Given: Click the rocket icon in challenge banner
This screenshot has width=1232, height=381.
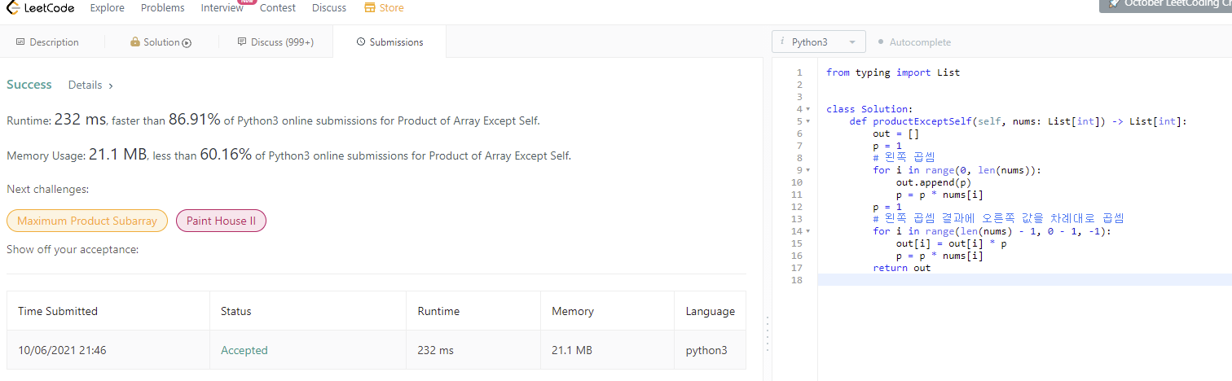Looking at the screenshot, I should tap(1111, 3).
